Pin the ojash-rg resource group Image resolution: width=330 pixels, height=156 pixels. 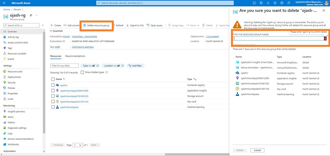coord(31,15)
